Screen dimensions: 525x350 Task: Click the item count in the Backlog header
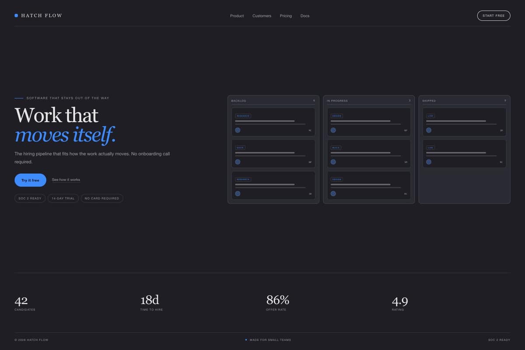point(314,101)
